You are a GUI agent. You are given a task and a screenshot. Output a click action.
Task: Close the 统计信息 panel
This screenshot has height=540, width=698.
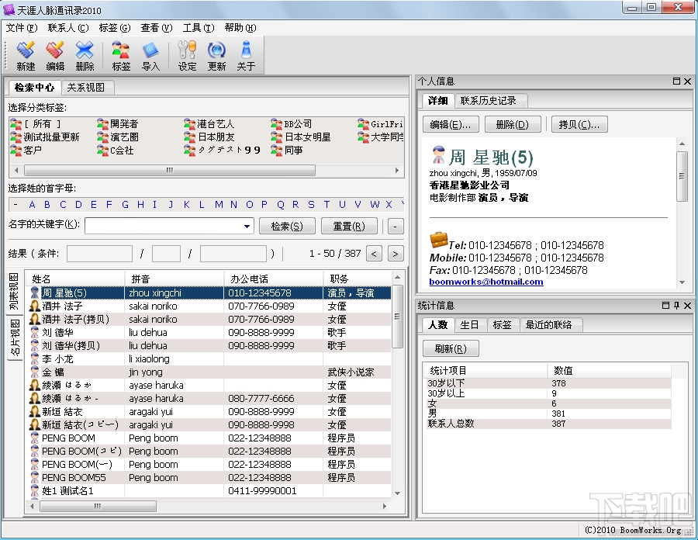pyautogui.click(x=687, y=306)
